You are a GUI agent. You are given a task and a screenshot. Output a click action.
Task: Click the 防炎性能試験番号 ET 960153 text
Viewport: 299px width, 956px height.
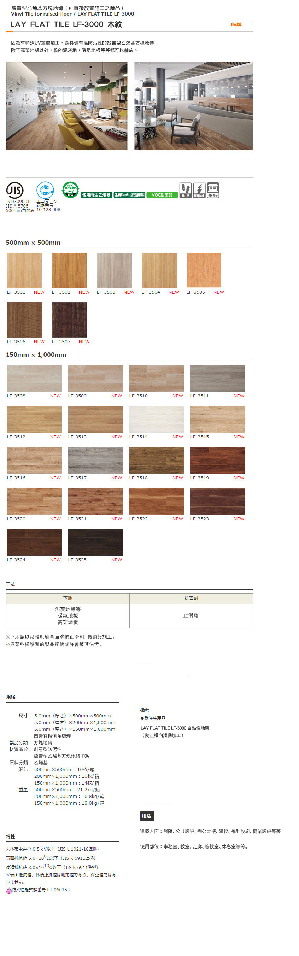click(x=41, y=890)
